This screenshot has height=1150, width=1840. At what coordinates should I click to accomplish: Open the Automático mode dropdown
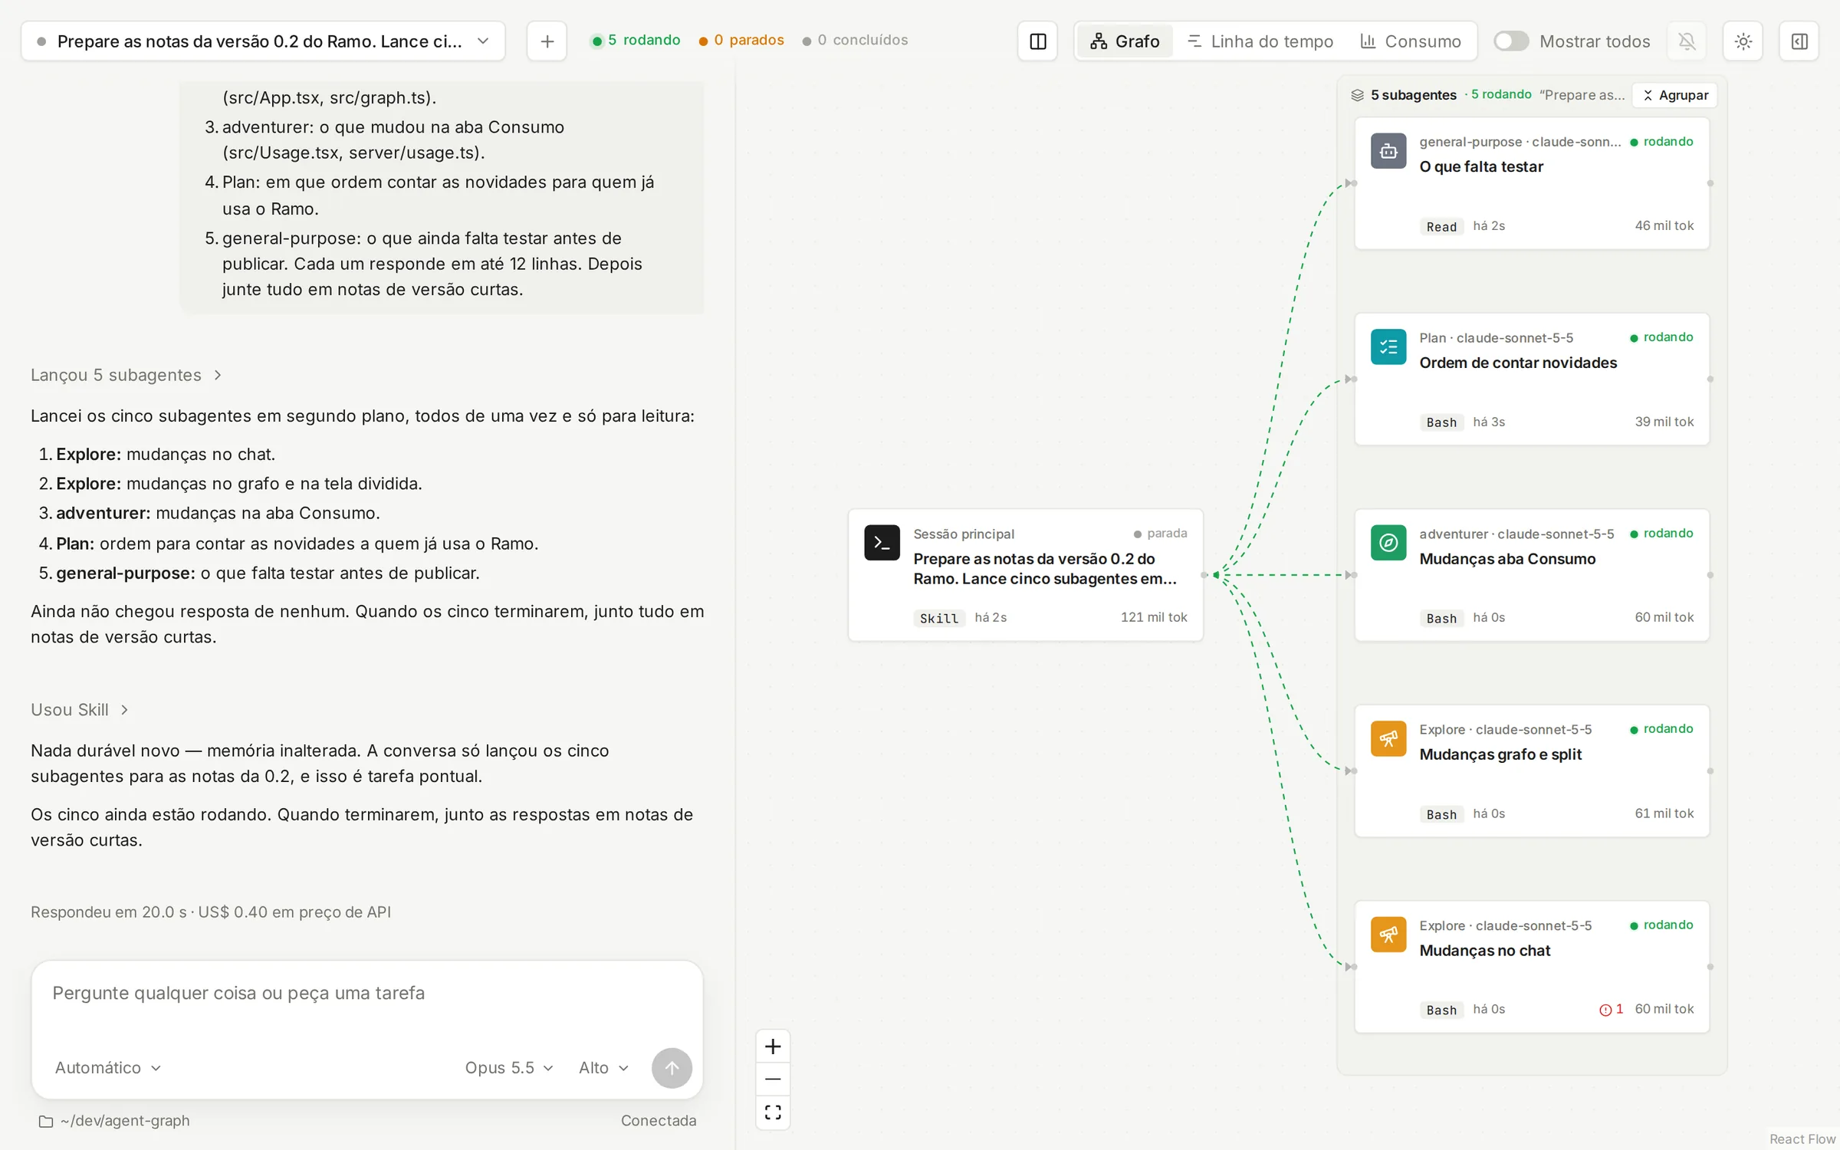pyautogui.click(x=108, y=1068)
